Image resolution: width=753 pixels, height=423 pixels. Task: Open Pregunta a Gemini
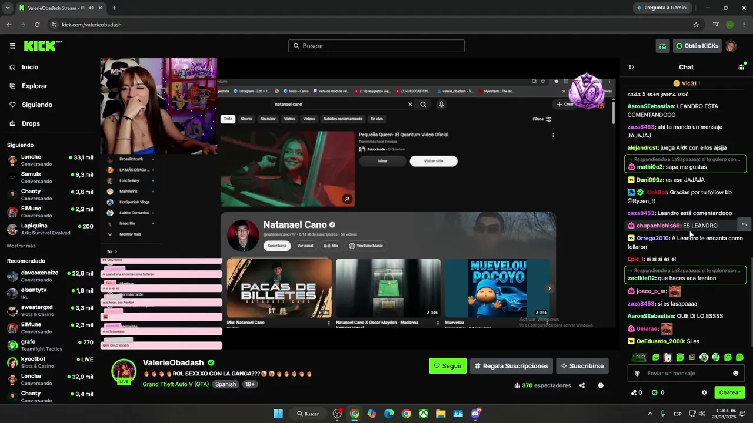pyautogui.click(x=661, y=8)
